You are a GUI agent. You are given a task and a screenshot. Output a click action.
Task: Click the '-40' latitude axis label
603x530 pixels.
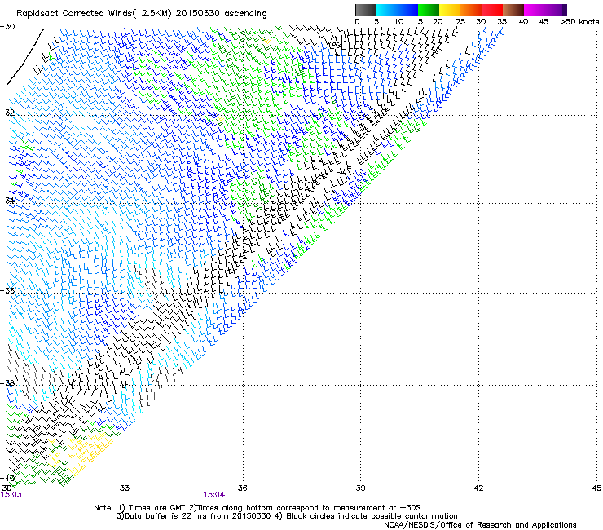[x=8, y=478]
